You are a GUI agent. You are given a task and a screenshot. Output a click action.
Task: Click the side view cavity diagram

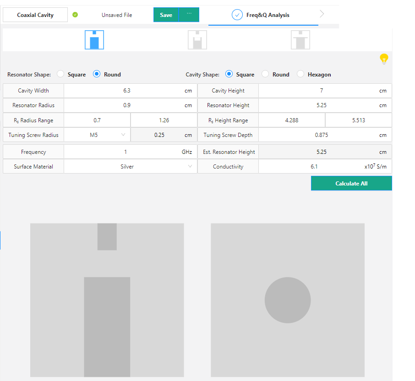107,300
